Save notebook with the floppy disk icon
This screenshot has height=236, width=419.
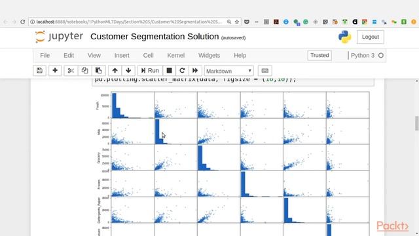pos(39,71)
